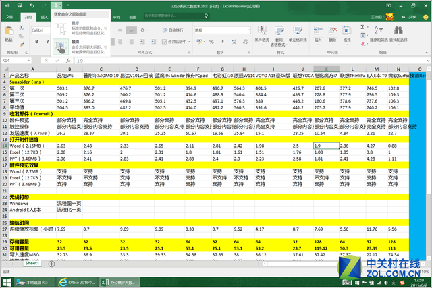Screen dimensions: 432x288
Task: Switch to the 视图 View tab
Action: pyautogui.click(x=133, y=17)
